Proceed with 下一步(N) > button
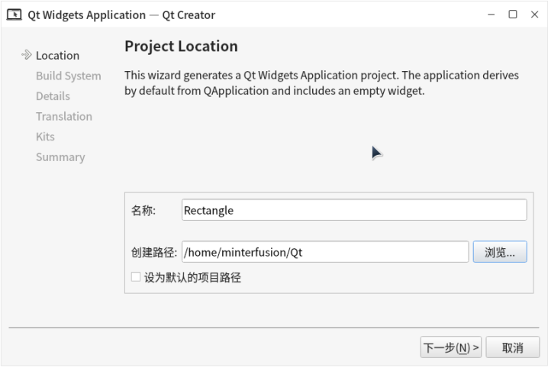 tap(451, 347)
